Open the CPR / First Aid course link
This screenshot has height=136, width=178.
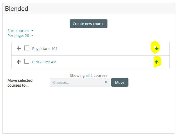coord(44,62)
